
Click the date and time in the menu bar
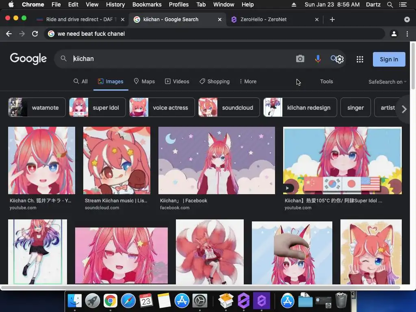(332, 4)
